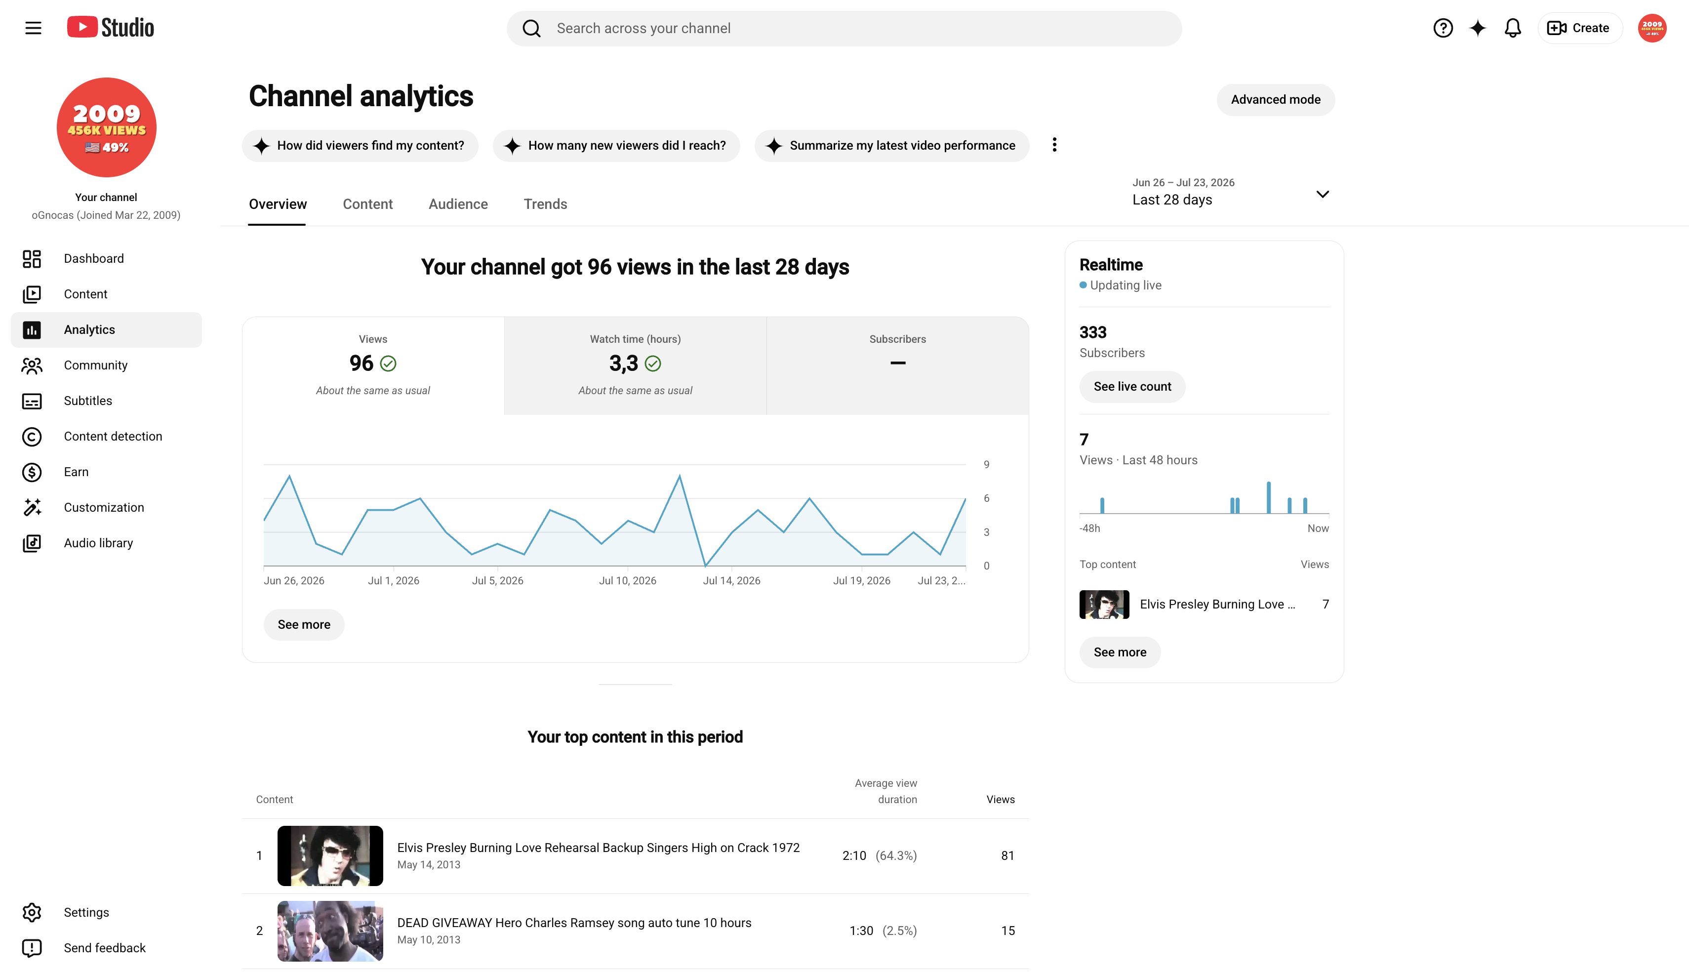Image resolution: width=1689 pixels, height=973 pixels.
Task: Open the hamburger navigation menu
Action: (x=33, y=28)
